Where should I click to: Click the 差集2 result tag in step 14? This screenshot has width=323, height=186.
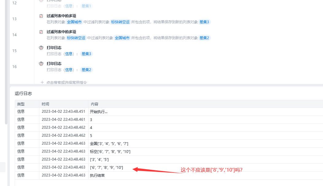pyautogui.click(x=204, y=38)
